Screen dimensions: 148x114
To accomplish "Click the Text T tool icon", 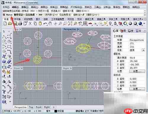I will 4,92.
